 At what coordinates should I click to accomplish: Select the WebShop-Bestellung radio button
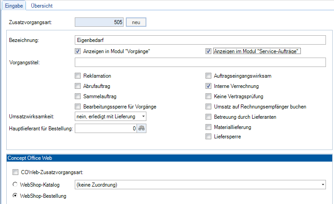tap(16, 196)
